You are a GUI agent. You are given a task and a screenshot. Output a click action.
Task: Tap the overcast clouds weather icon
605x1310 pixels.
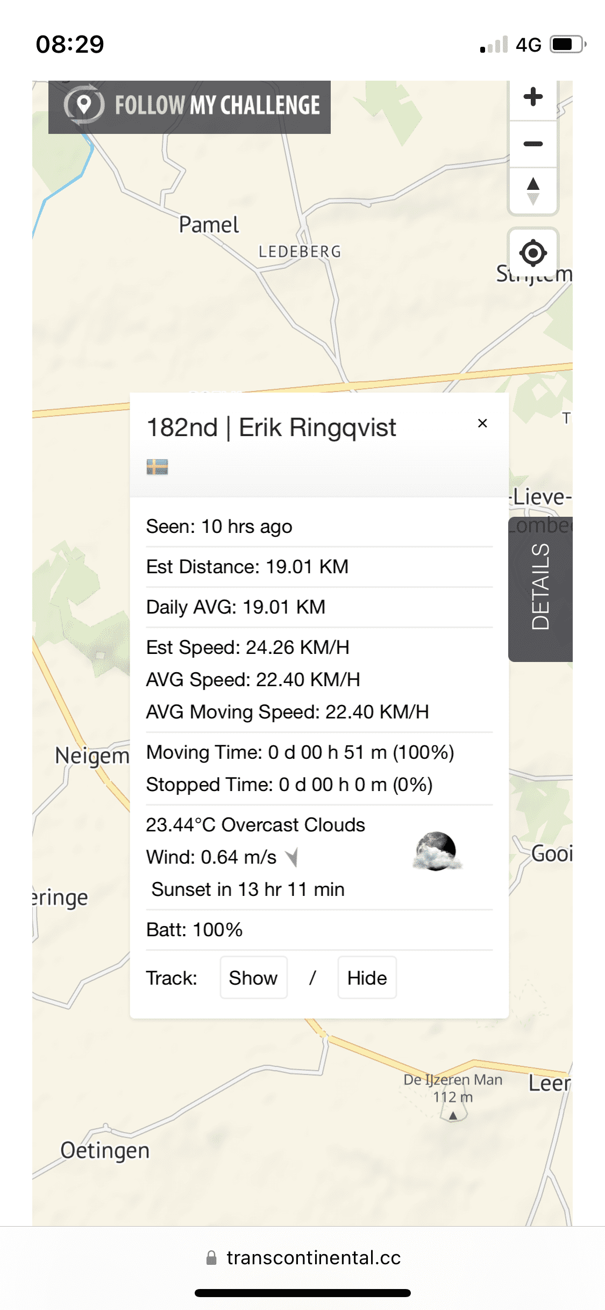[x=438, y=851]
